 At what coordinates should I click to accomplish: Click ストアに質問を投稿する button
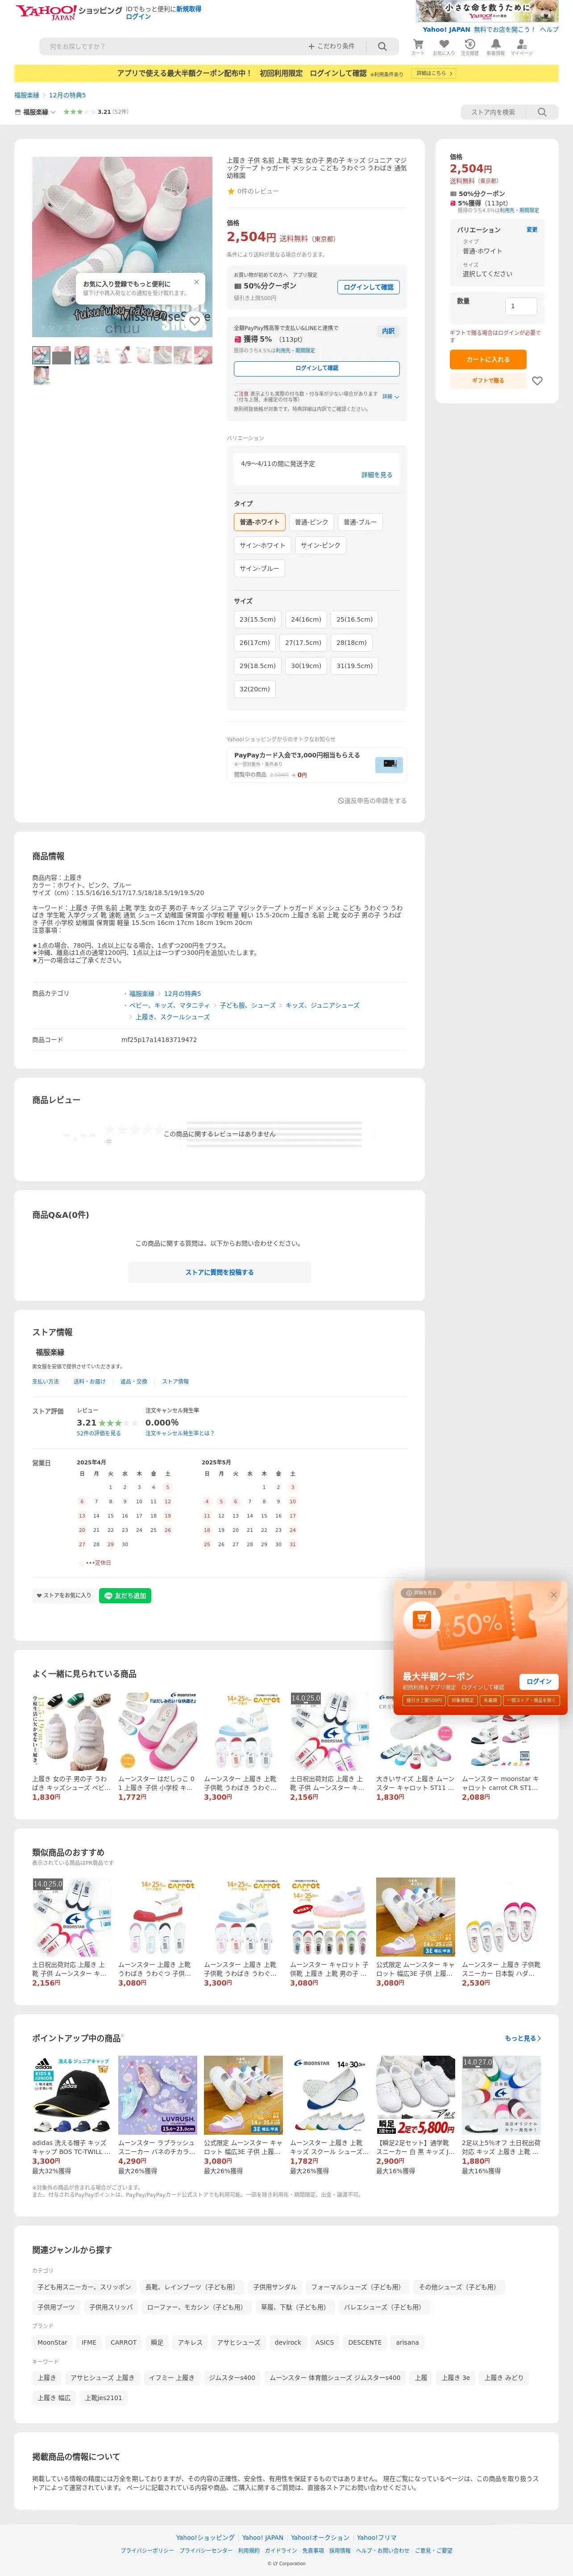coord(219,1272)
